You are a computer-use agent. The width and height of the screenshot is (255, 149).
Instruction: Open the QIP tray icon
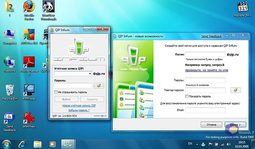[203, 144]
